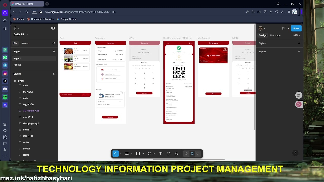Viewport: 324px width, 182px height.
Task: Expand the Move tool options arrow
Action: point(120,154)
